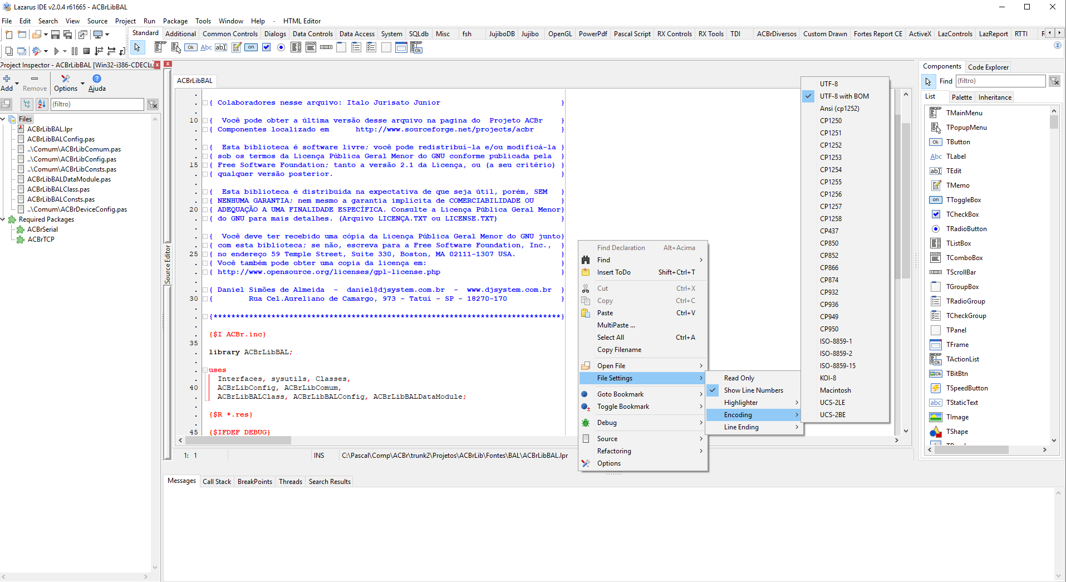Click the Save All toolbar icon
Image resolution: width=1066 pixels, height=582 pixels.
(67, 35)
